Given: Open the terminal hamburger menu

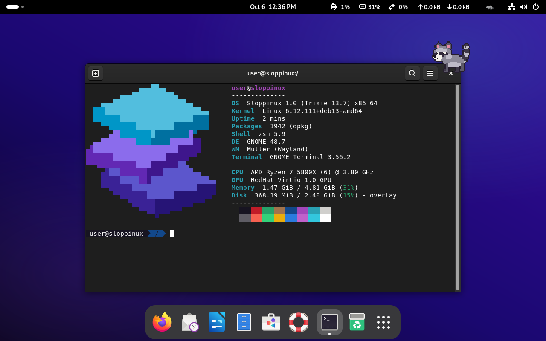Looking at the screenshot, I should (x=430, y=73).
